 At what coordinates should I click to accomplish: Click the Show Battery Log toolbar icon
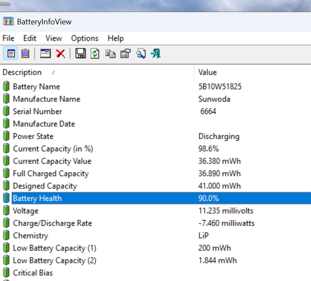25,54
